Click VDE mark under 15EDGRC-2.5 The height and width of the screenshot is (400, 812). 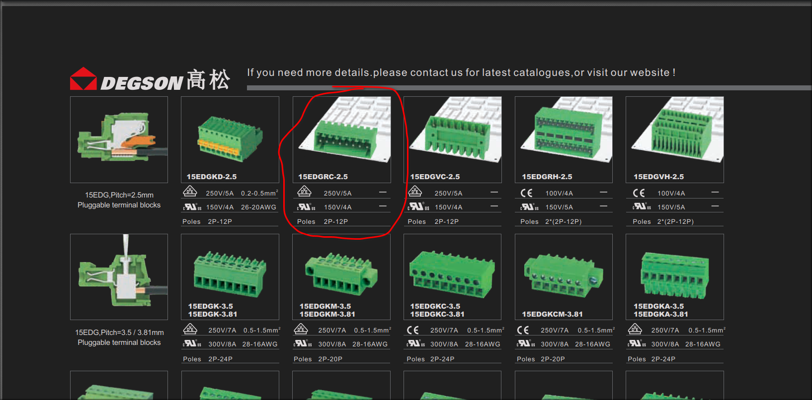(x=304, y=191)
